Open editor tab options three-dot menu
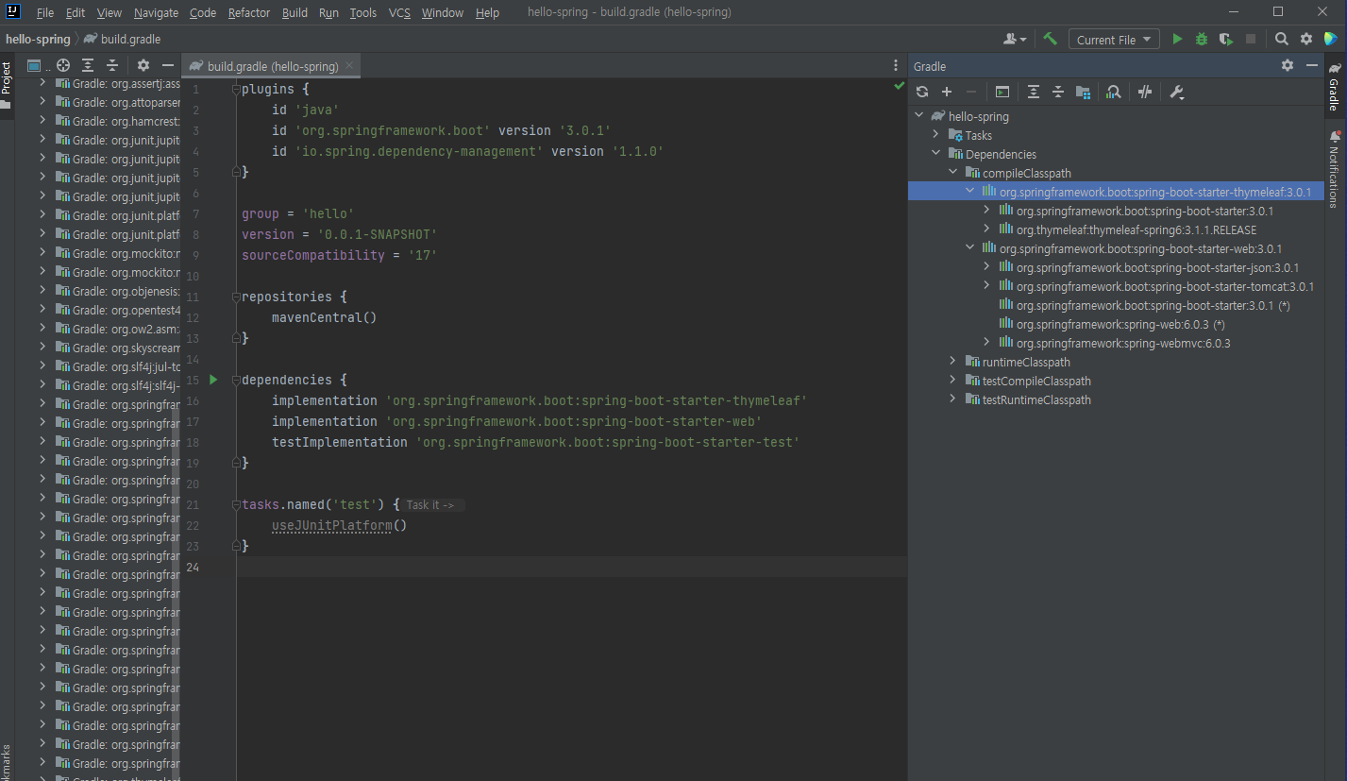 click(x=896, y=66)
